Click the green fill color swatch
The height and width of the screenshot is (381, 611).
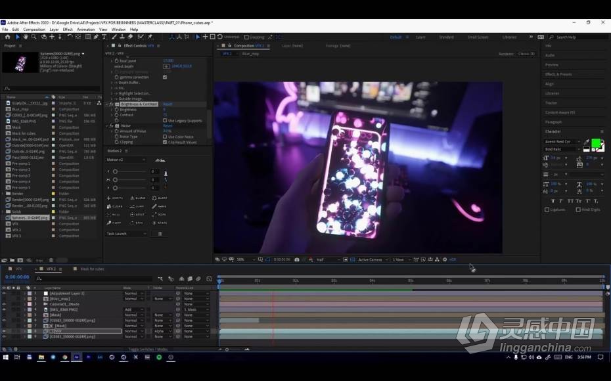click(596, 143)
